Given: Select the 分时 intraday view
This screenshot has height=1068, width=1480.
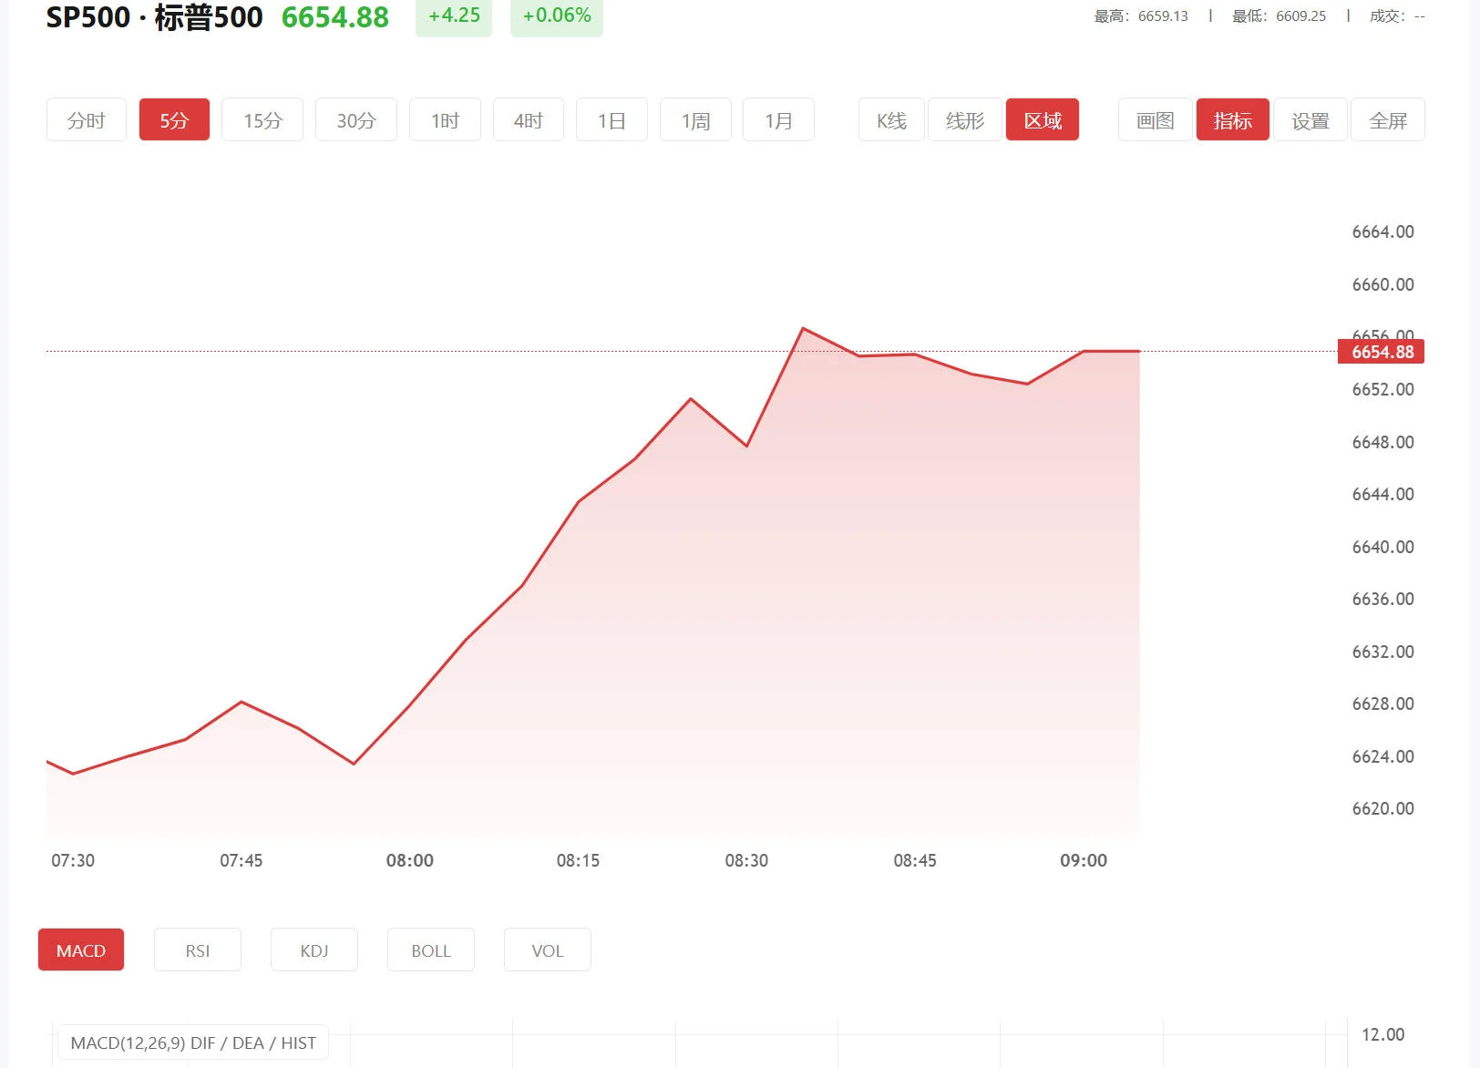Looking at the screenshot, I should tap(86, 119).
